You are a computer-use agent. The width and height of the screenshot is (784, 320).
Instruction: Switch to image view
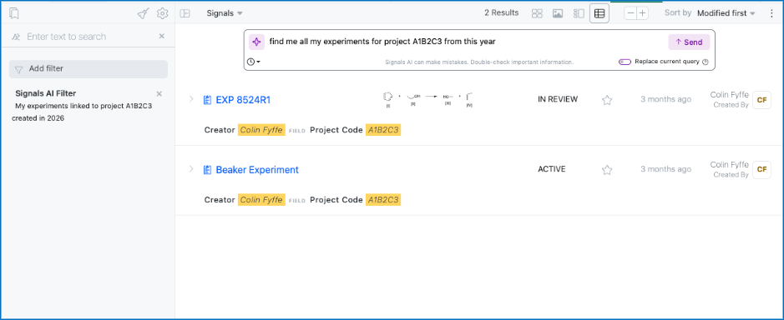558,13
